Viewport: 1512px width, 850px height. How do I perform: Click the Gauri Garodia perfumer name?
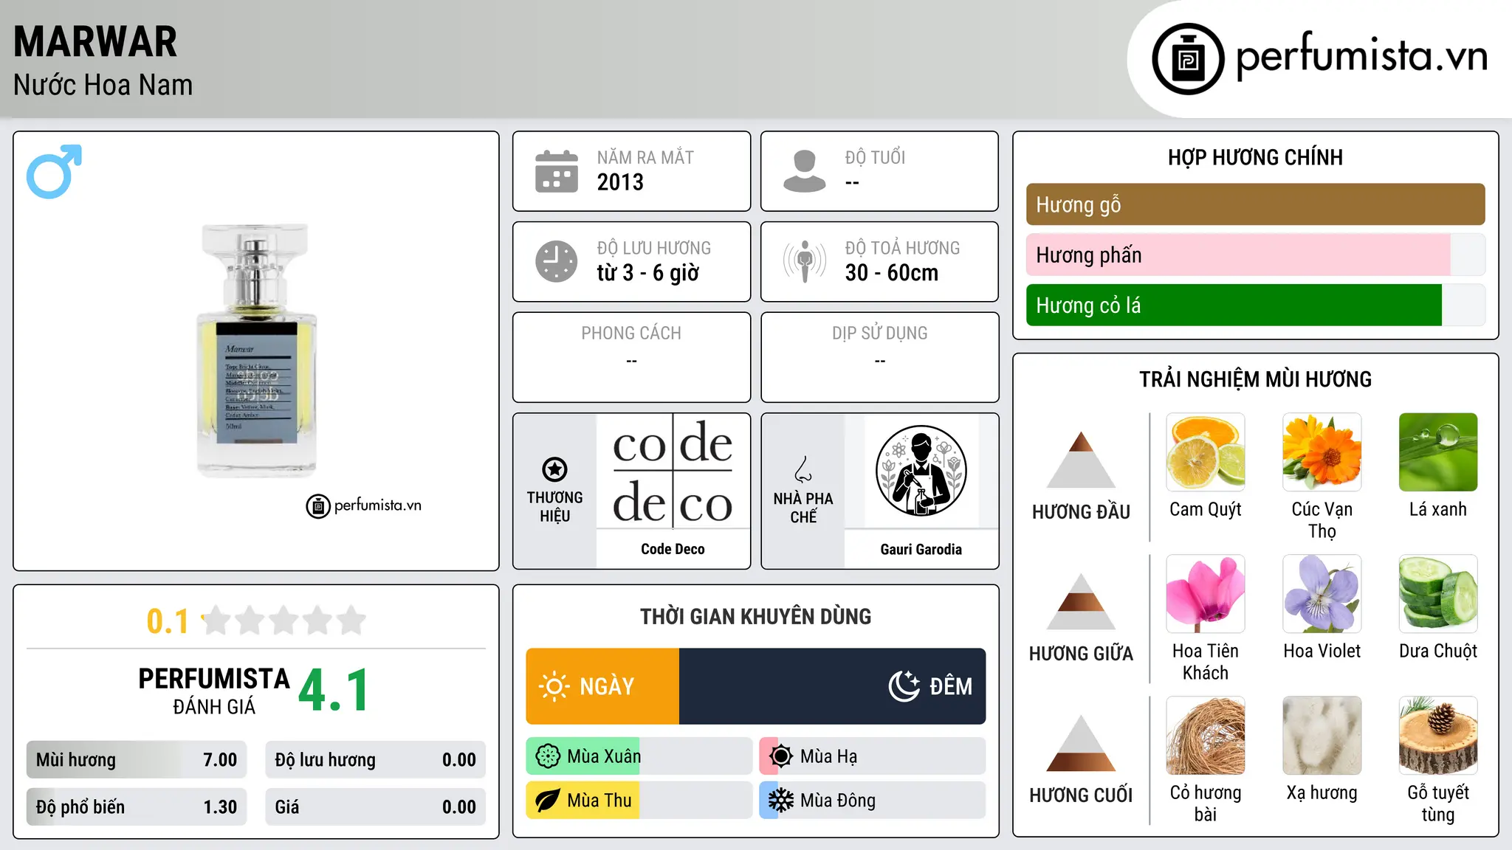[921, 549]
